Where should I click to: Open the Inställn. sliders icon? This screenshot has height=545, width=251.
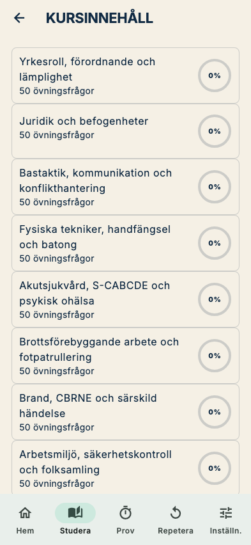pyautogui.click(x=225, y=512)
